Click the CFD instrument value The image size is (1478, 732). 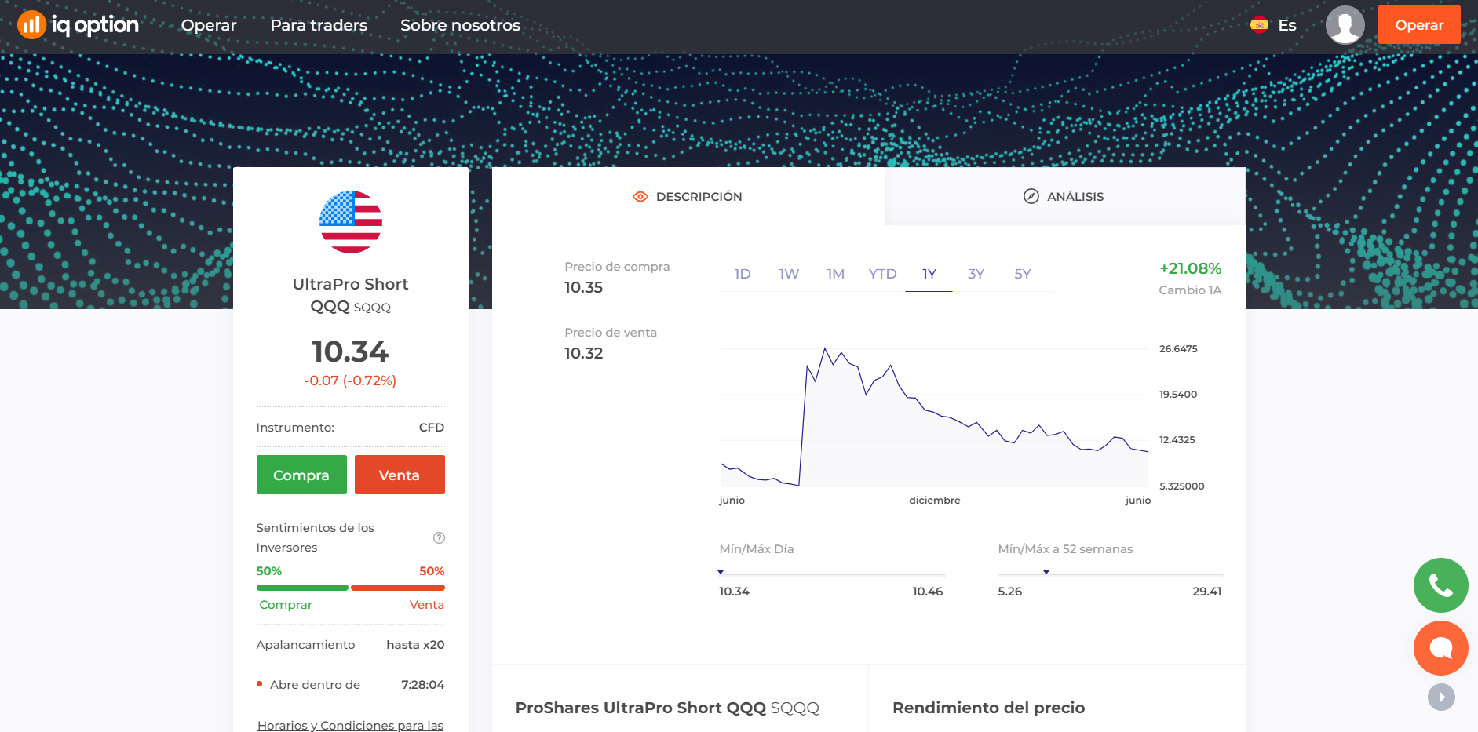[432, 428]
